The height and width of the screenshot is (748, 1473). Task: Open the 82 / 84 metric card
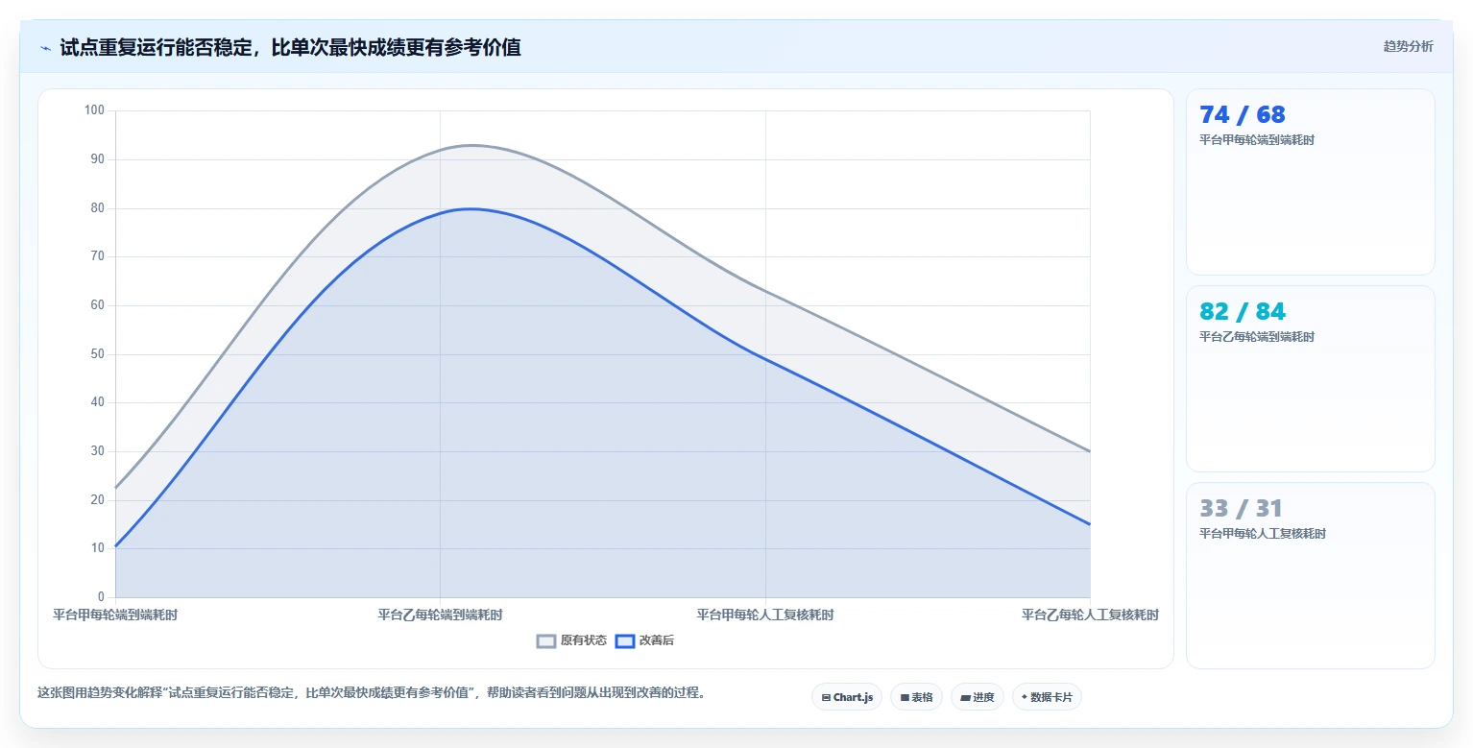pyautogui.click(x=1310, y=378)
